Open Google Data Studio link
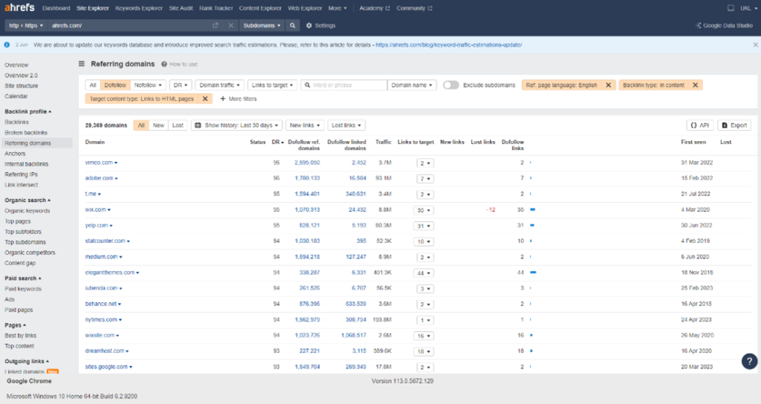 [x=724, y=26]
